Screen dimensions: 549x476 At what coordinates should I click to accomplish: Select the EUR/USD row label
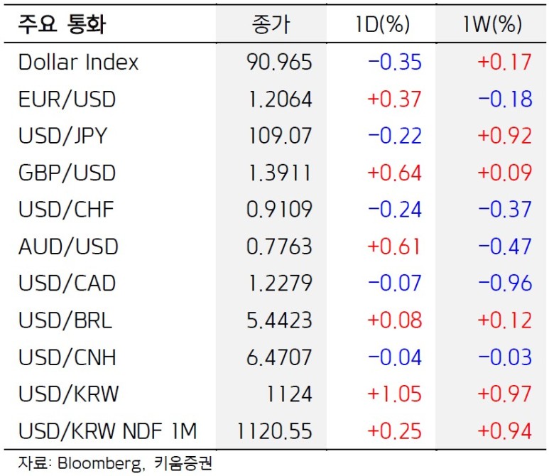tap(67, 99)
